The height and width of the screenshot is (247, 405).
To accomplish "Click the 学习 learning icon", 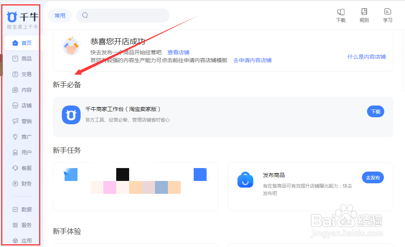I will click(388, 12).
